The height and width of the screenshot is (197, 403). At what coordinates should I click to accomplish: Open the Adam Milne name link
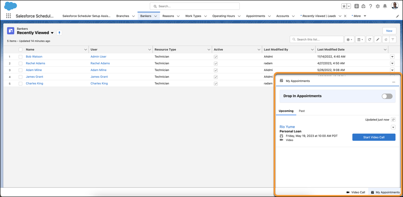click(x=34, y=70)
